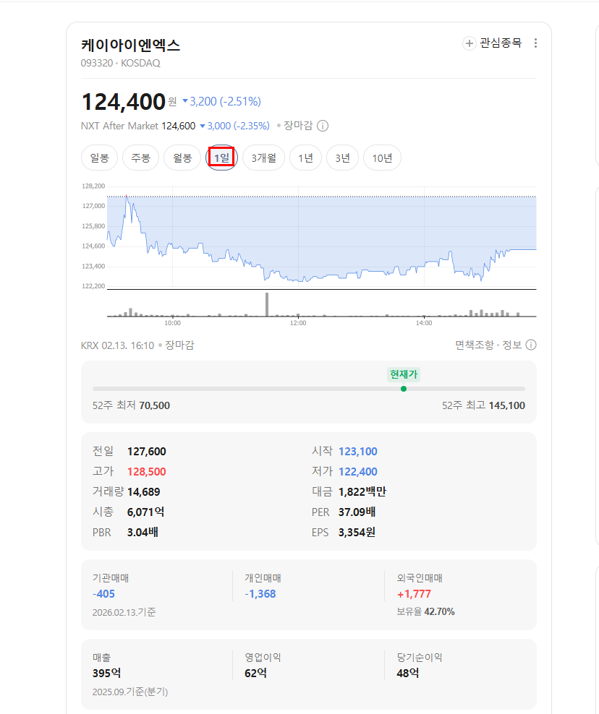Click the current price 124,400
599x714 pixels.
[x=123, y=102]
